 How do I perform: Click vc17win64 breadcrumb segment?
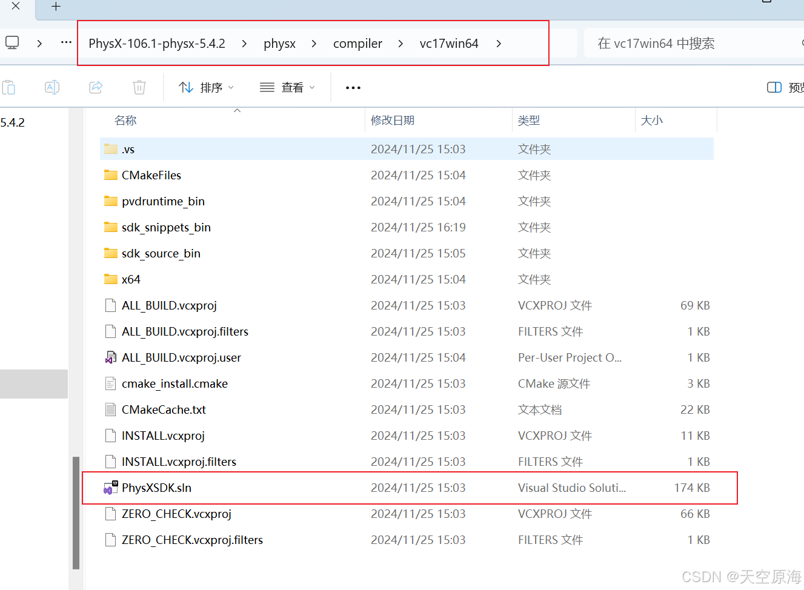pos(449,44)
